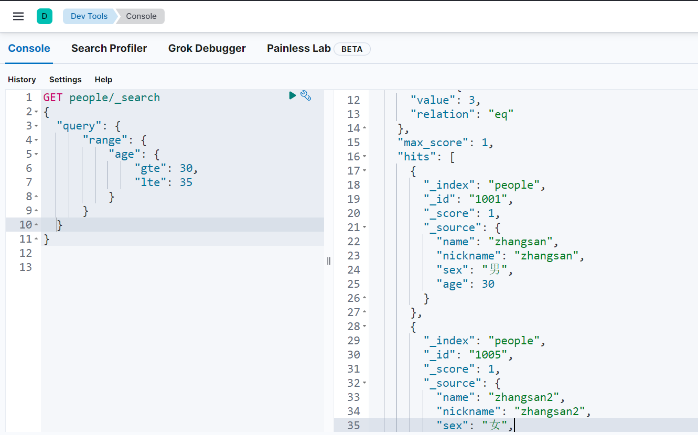Switch to the Painless Lab tab
Image resolution: width=698 pixels, height=435 pixels.
coord(299,48)
